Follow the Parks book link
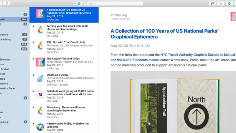 coord(194,60)
